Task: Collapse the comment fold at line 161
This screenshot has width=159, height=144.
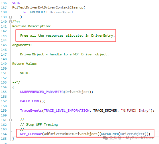Action: coord(11,120)
